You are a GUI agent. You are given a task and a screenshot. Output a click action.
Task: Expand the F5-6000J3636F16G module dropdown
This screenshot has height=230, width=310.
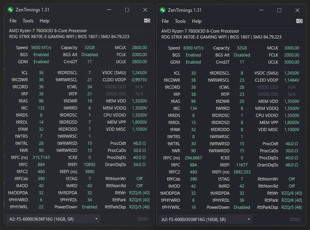coord(53,219)
